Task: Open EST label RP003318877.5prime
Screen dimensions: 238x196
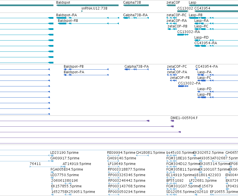Action: click(127, 169)
